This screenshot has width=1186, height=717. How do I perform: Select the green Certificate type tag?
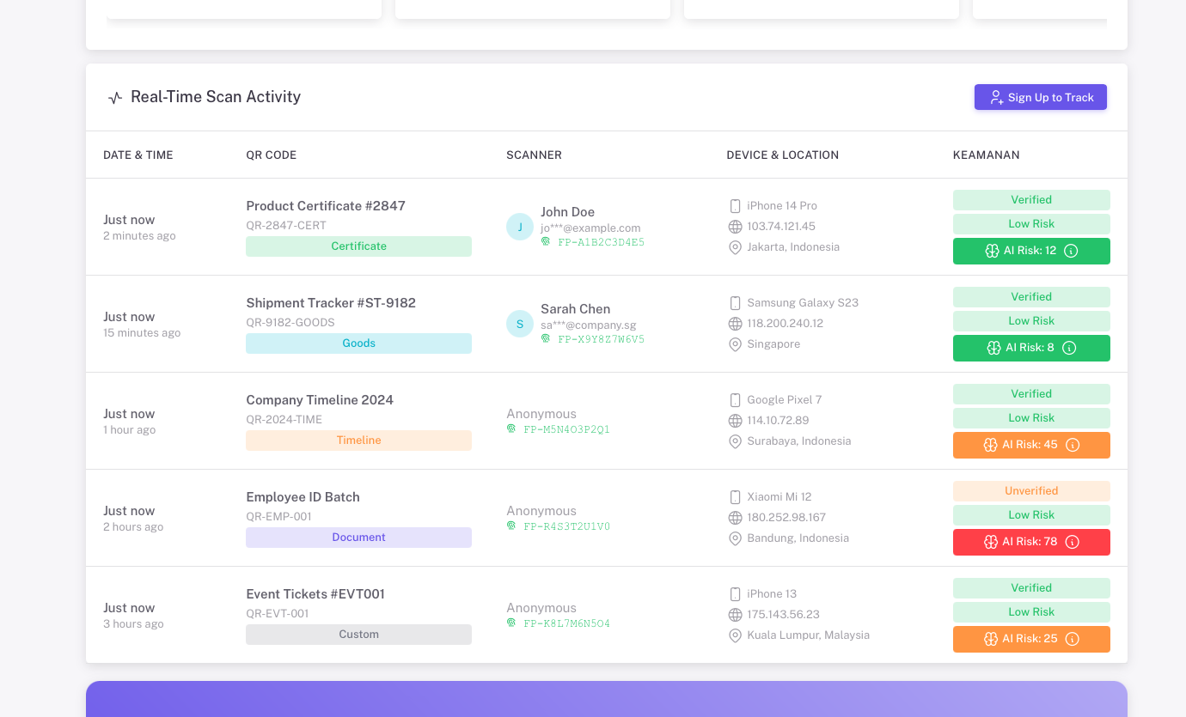click(x=358, y=246)
